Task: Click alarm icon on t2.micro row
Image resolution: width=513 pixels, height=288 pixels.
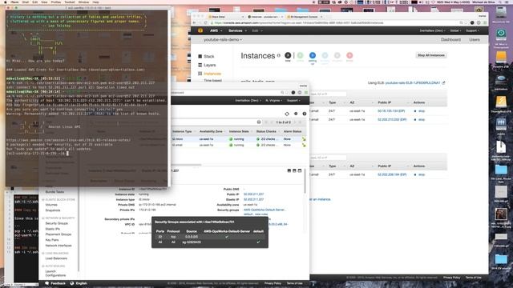Action: point(304,139)
